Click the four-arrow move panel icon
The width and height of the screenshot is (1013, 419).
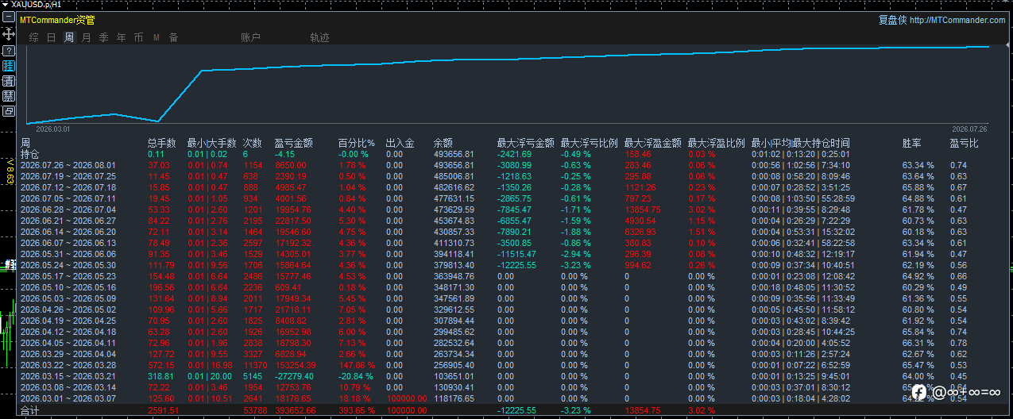click(x=9, y=34)
